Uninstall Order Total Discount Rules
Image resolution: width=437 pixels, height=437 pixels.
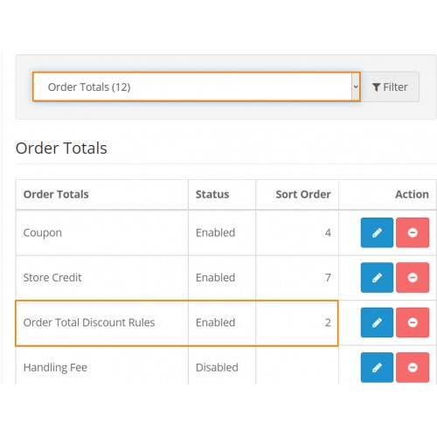pyautogui.click(x=413, y=323)
